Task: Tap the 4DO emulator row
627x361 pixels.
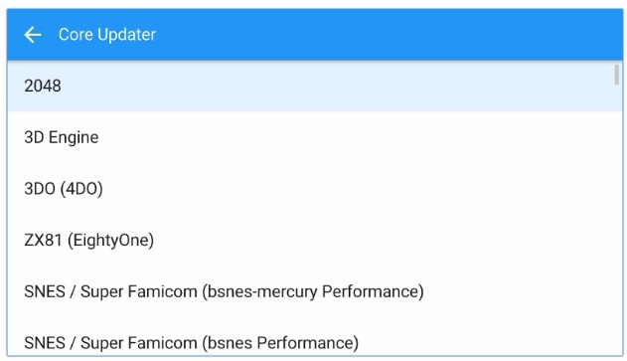Action: [x=315, y=189]
